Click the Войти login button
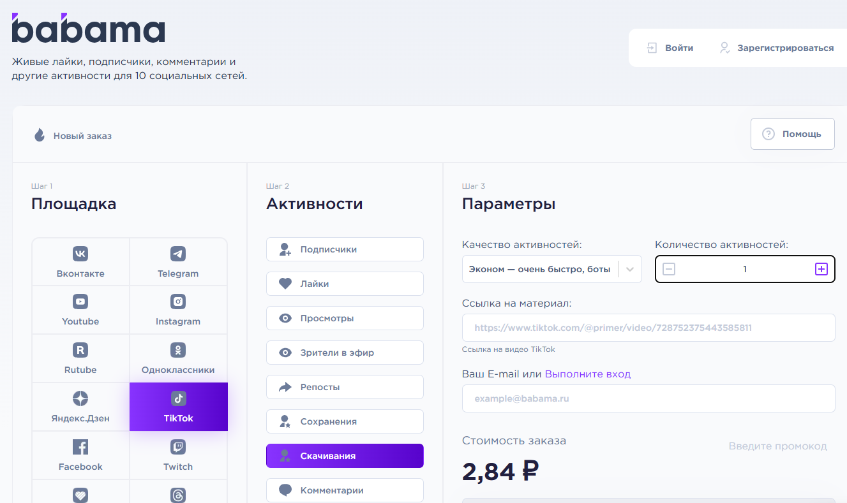847x503 pixels. pyautogui.click(x=670, y=48)
